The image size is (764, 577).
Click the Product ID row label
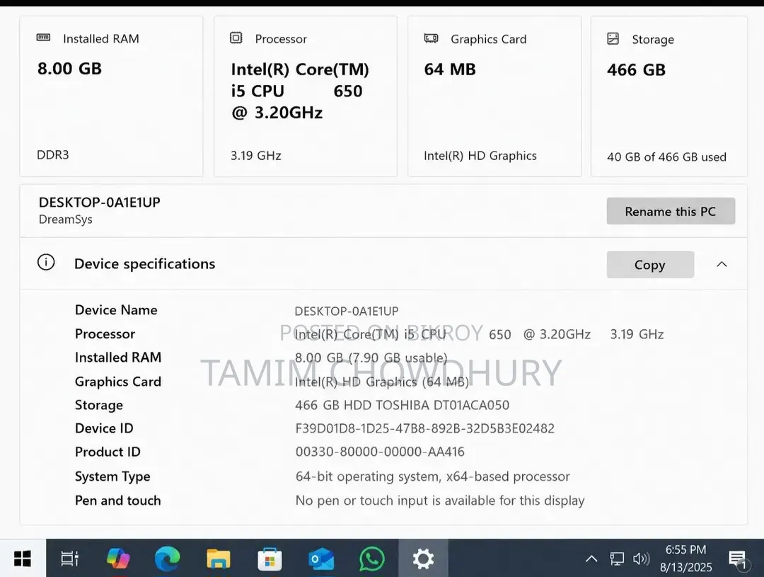point(108,452)
